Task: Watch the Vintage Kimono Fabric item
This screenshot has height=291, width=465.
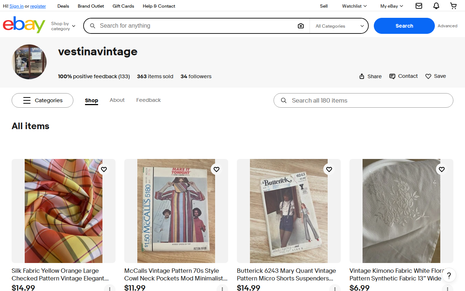Action: point(442,169)
